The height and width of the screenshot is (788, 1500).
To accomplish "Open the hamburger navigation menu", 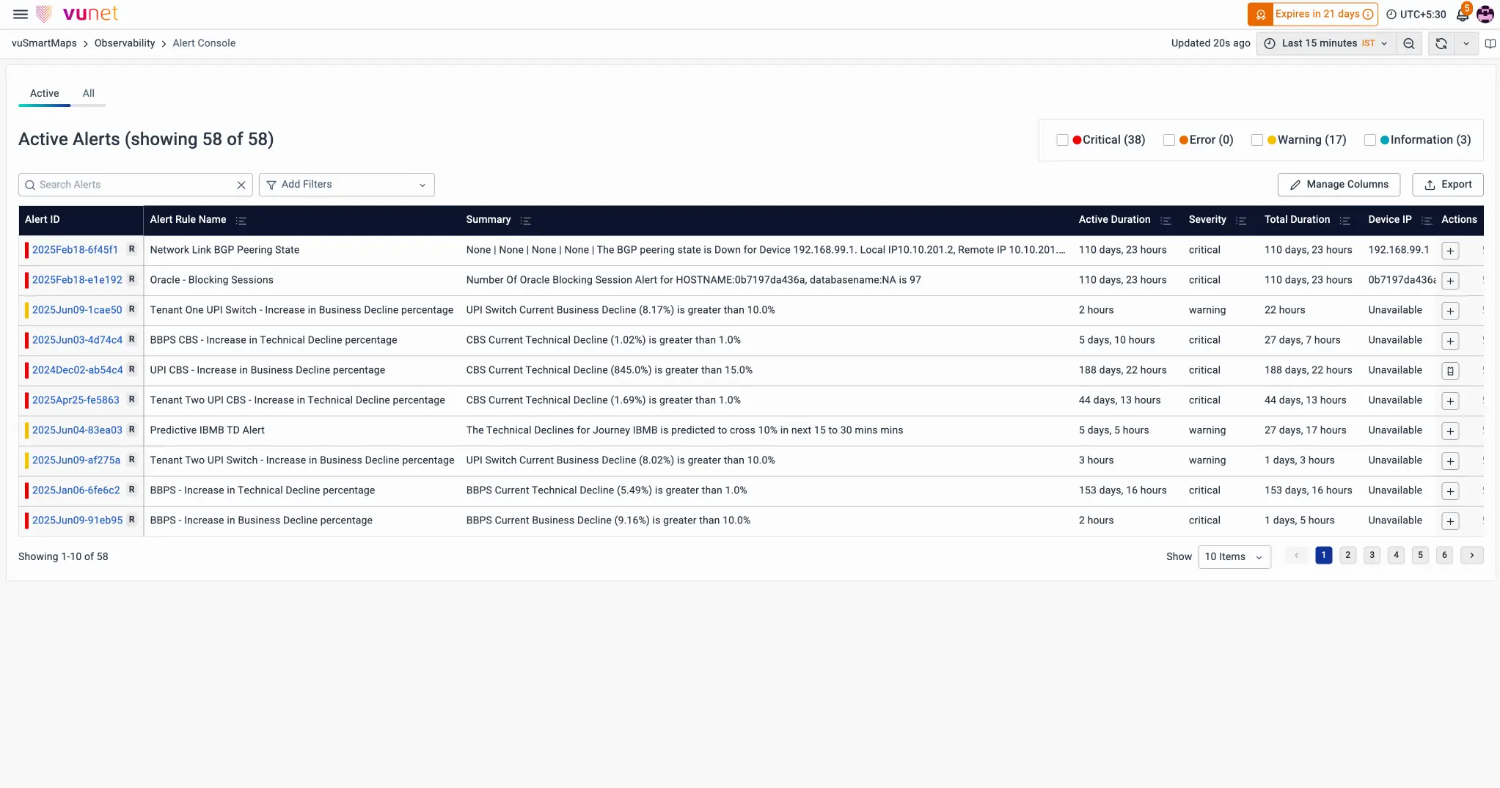I will point(21,14).
